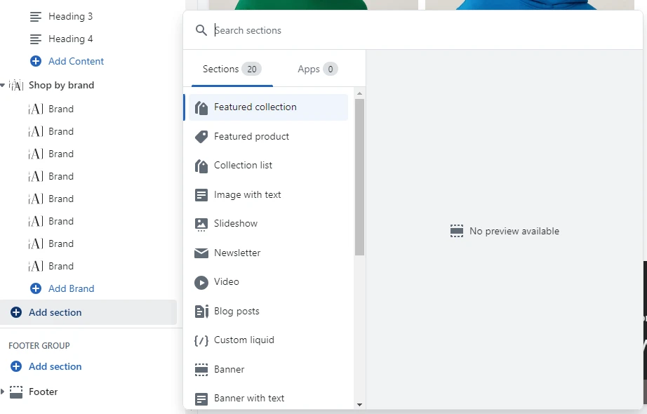Click the scrollbar down arrow in sections list
The width and height of the screenshot is (647, 414).
coord(359,404)
